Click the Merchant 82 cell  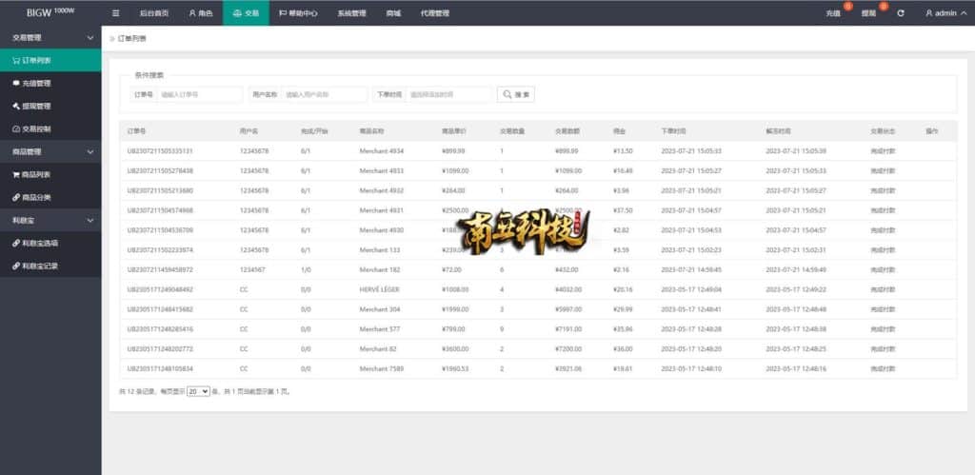377,349
